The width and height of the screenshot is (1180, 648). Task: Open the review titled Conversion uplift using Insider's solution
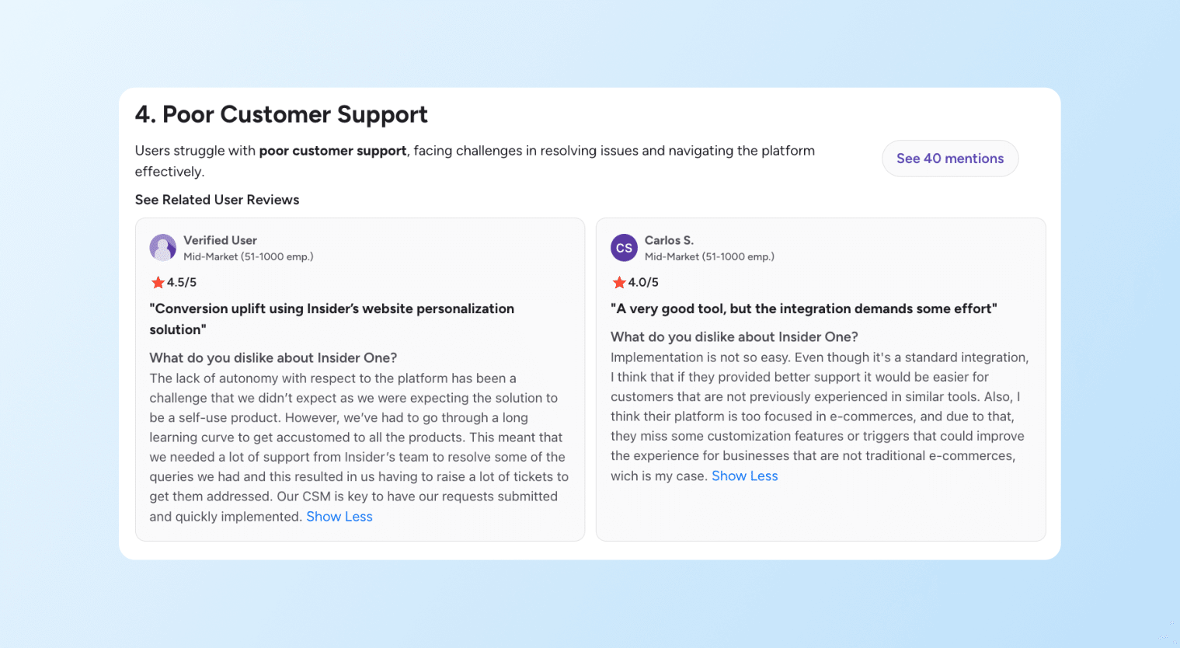coord(332,319)
